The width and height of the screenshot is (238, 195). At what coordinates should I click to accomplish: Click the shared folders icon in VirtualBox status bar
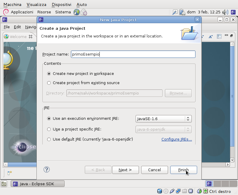(184, 191)
